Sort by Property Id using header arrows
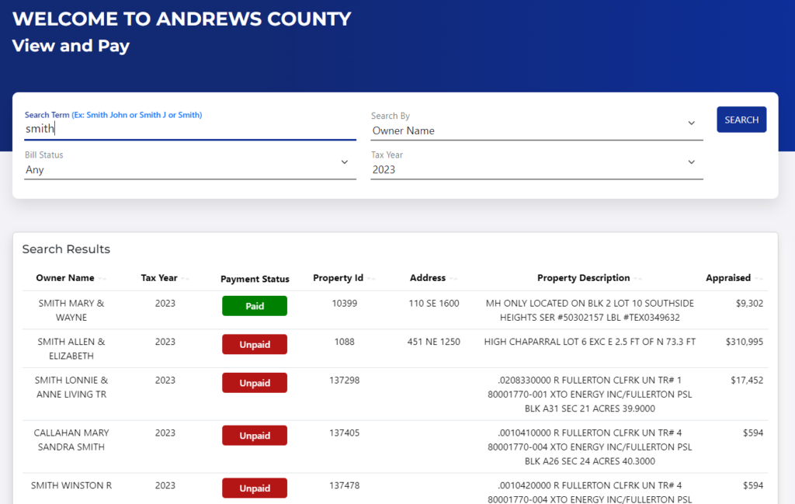 371,279
